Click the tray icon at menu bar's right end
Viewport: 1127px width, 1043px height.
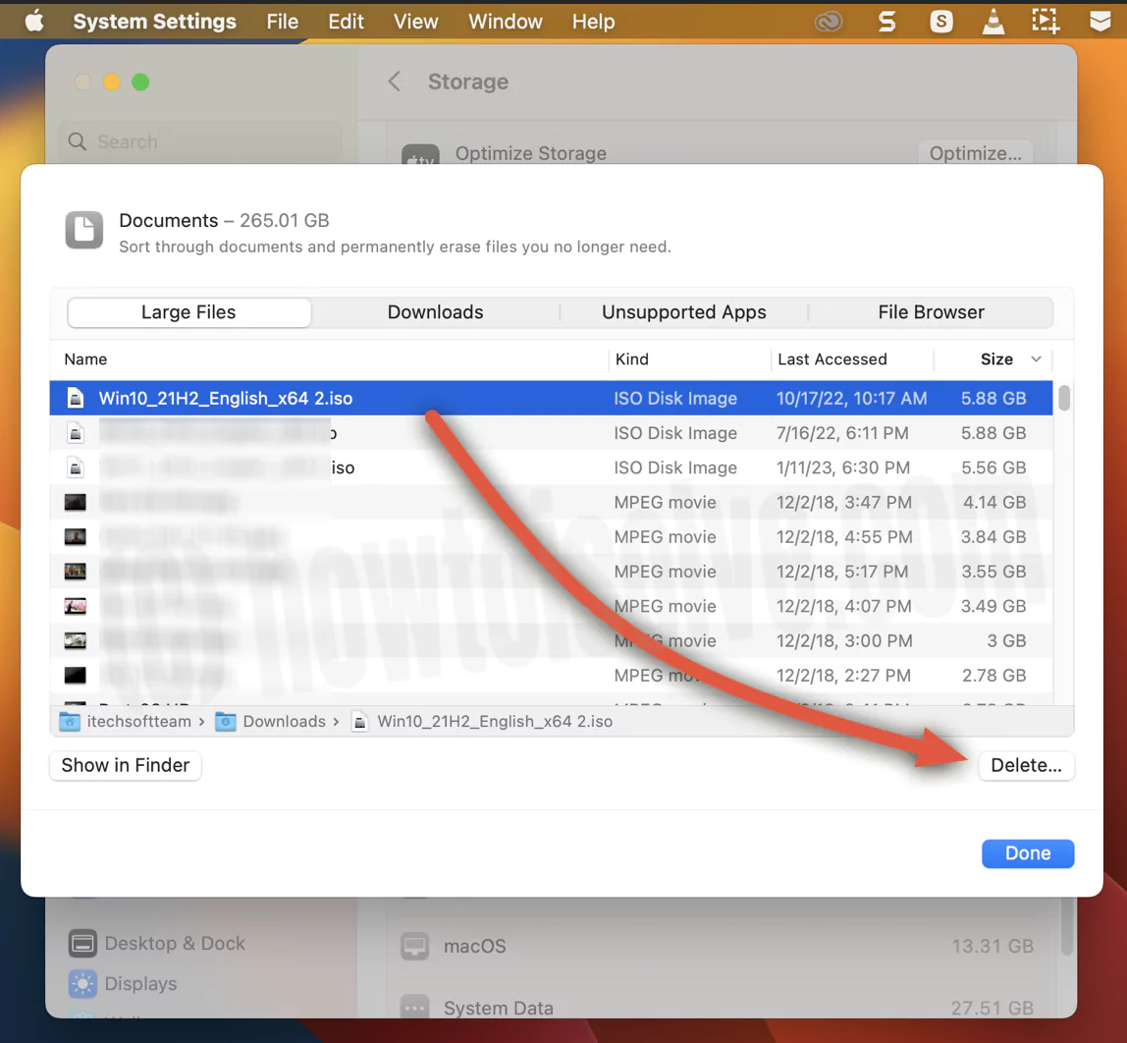click(x=1100, y=22)
